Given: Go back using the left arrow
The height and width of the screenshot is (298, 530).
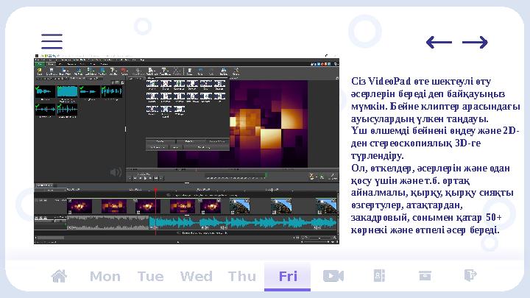Looking at the screenshot, I should (x=439, y=42).
